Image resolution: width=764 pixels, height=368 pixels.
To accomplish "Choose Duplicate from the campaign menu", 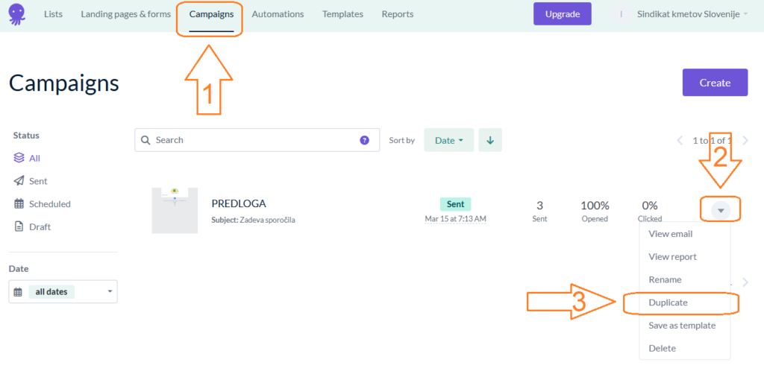I will tap(668, 302).
